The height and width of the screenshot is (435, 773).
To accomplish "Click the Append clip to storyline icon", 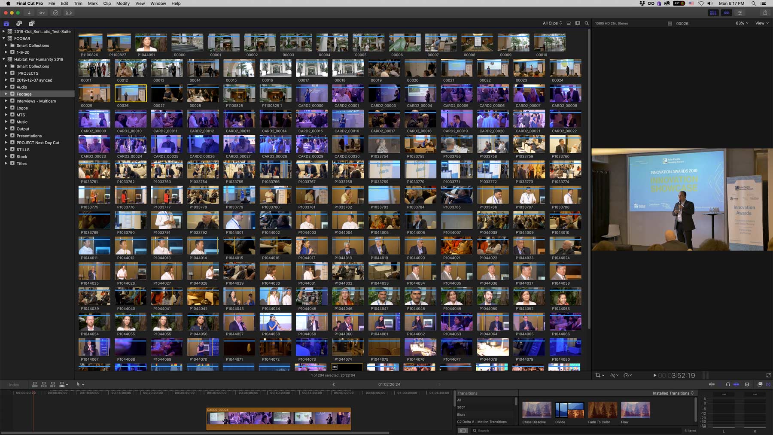I will click(x=53, y=384).
